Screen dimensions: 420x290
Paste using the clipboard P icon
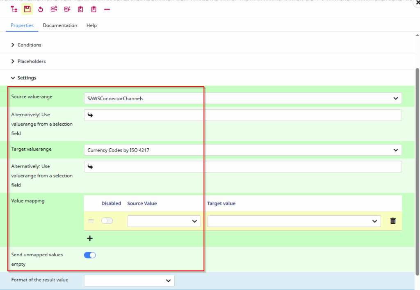pyautogui.click(x=93, y=9)
